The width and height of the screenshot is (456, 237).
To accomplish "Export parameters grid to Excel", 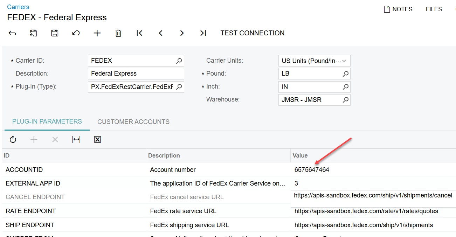I will click(x=97, y=140).
